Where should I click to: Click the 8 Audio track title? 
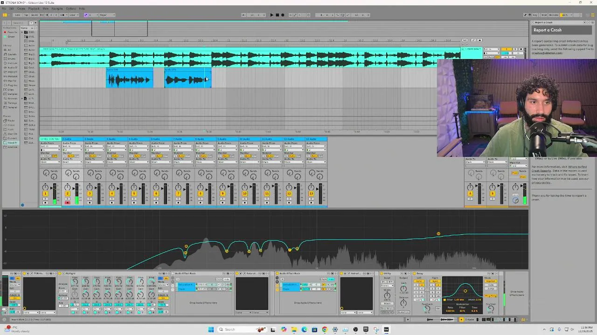(x=206, y=139)
